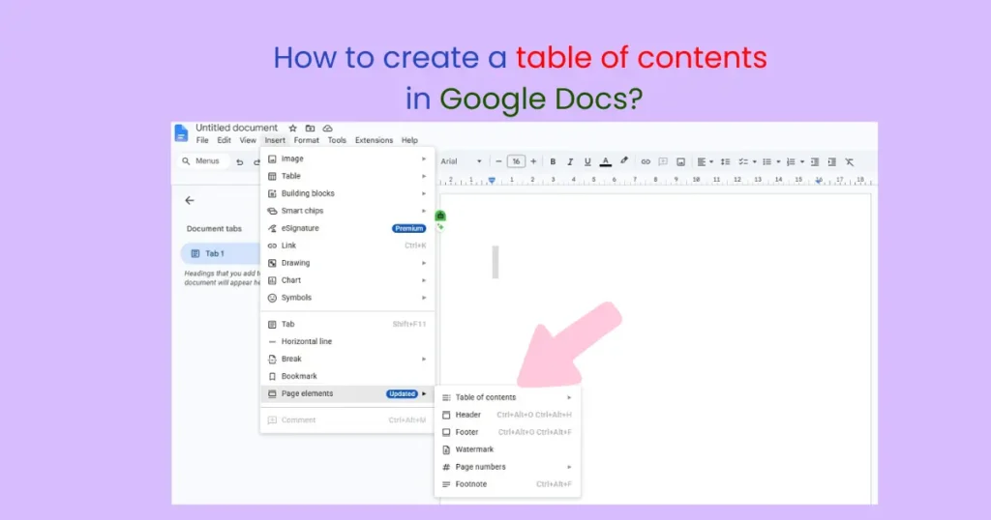
Task: Expand the Page elements submenu
Action: (347, 393)
